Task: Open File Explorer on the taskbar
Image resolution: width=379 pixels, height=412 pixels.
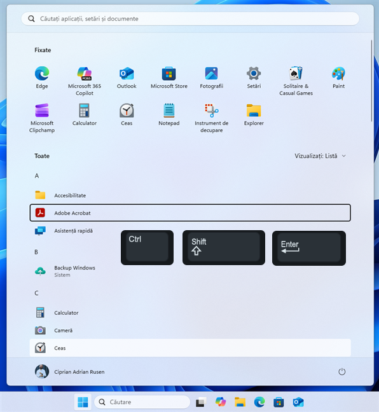Action: point(240,402)
